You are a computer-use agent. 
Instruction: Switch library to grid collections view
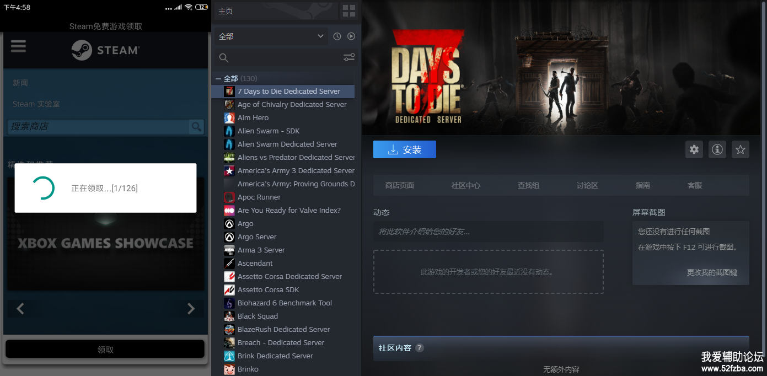pos(349,10)
